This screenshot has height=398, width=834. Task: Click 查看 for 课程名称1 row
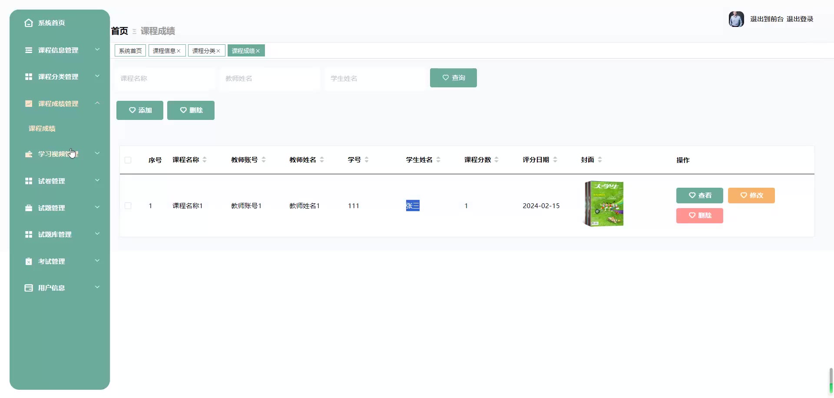pos(700,196)
